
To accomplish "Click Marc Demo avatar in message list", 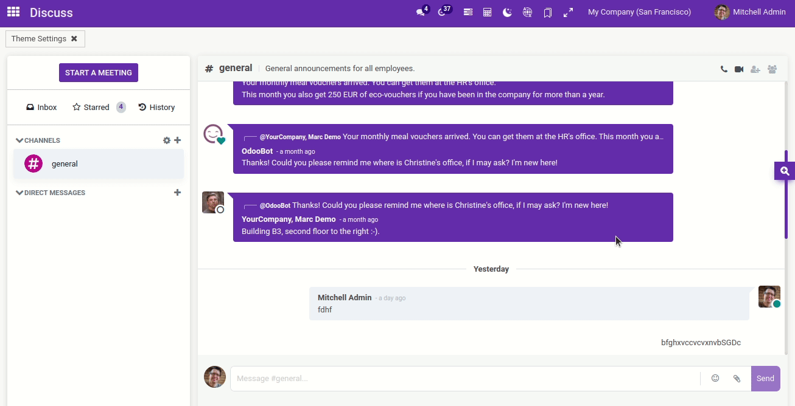I will [213, 202].
